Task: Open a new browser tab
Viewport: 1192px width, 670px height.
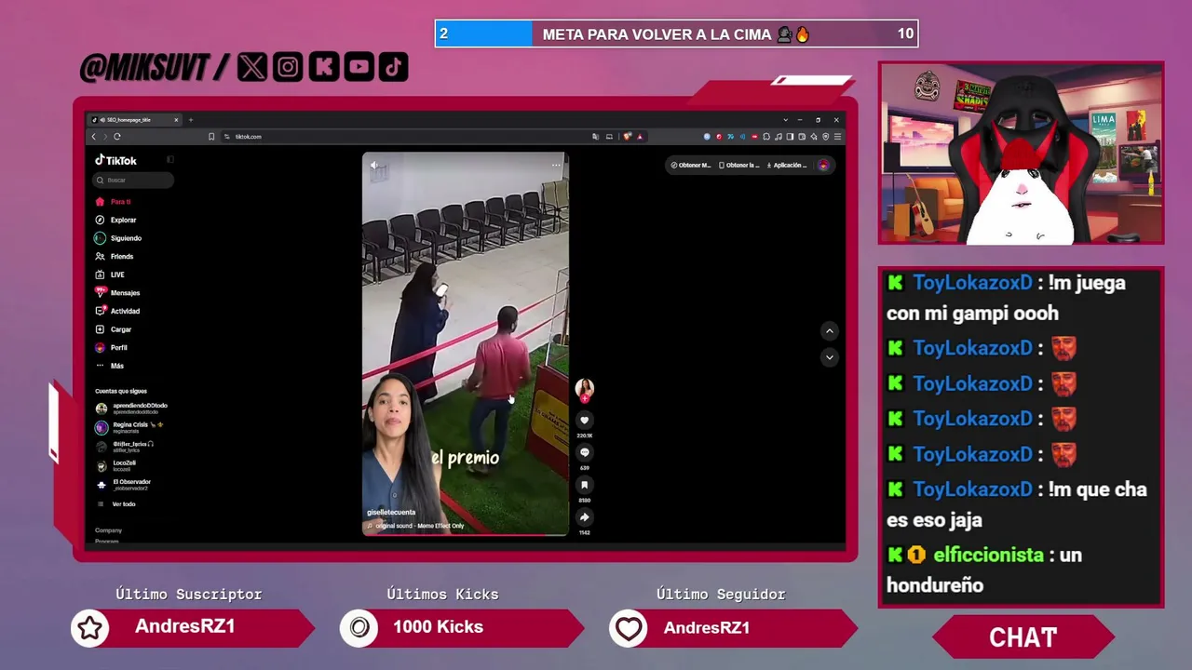Action: (x=191, y=120)
